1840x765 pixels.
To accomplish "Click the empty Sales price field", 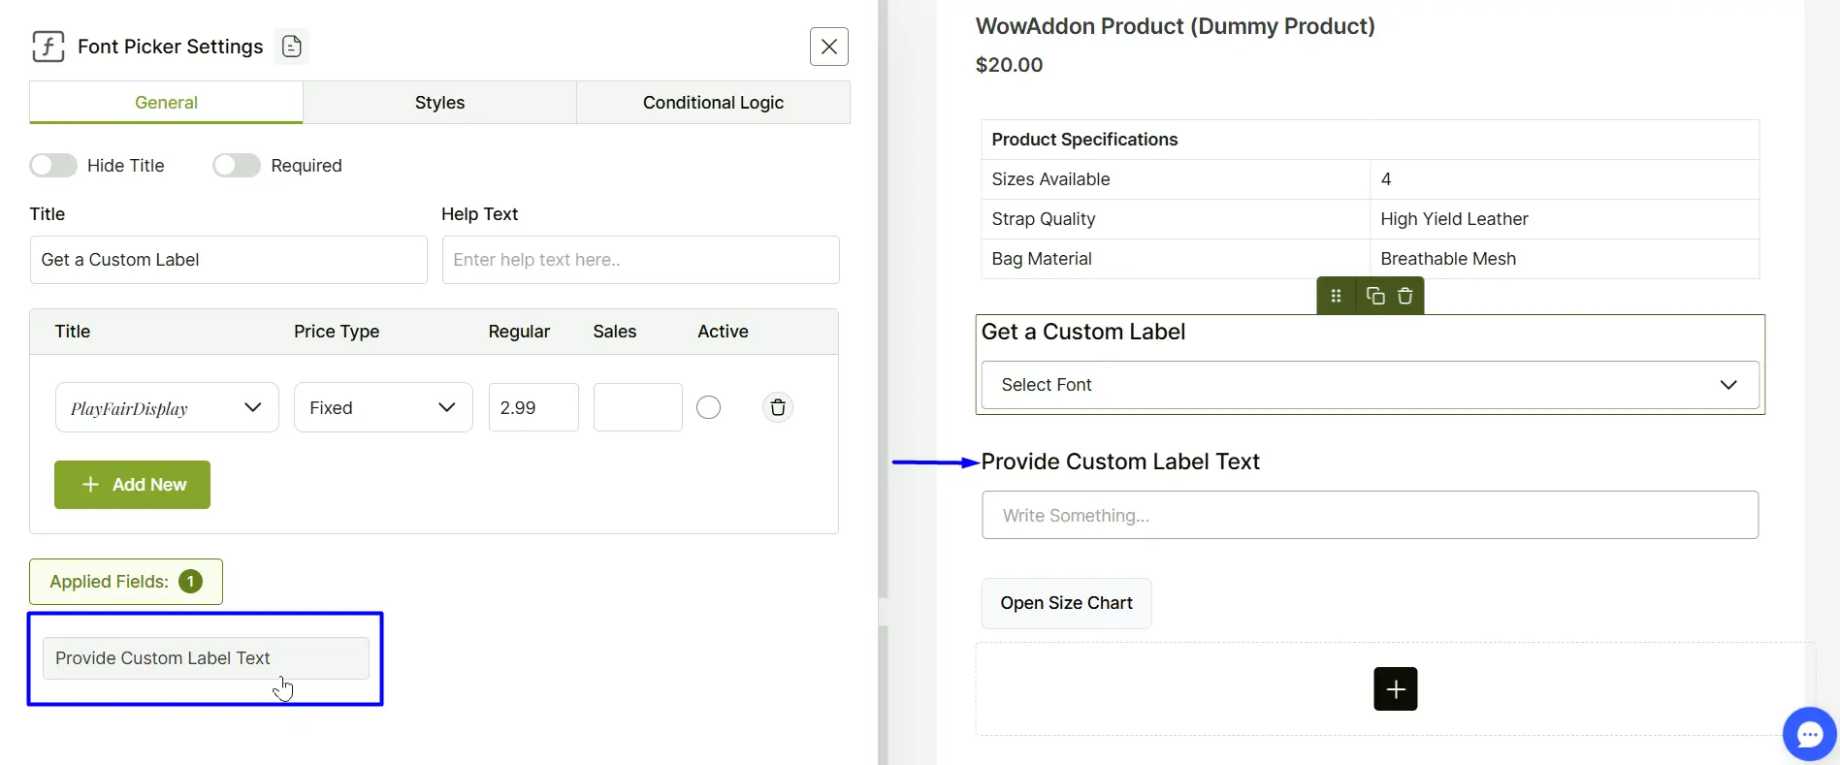I will point(637,407).
